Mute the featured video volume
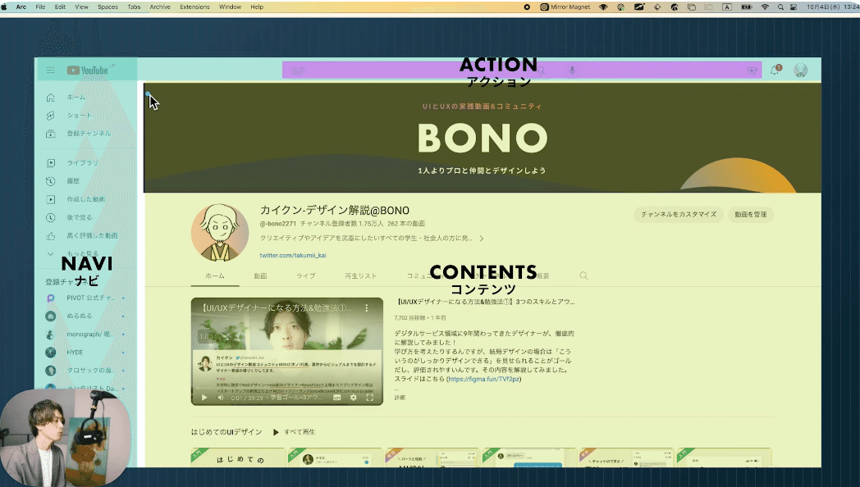The height and width of the screenshot is (487, 860). click(x=221, y=398)
